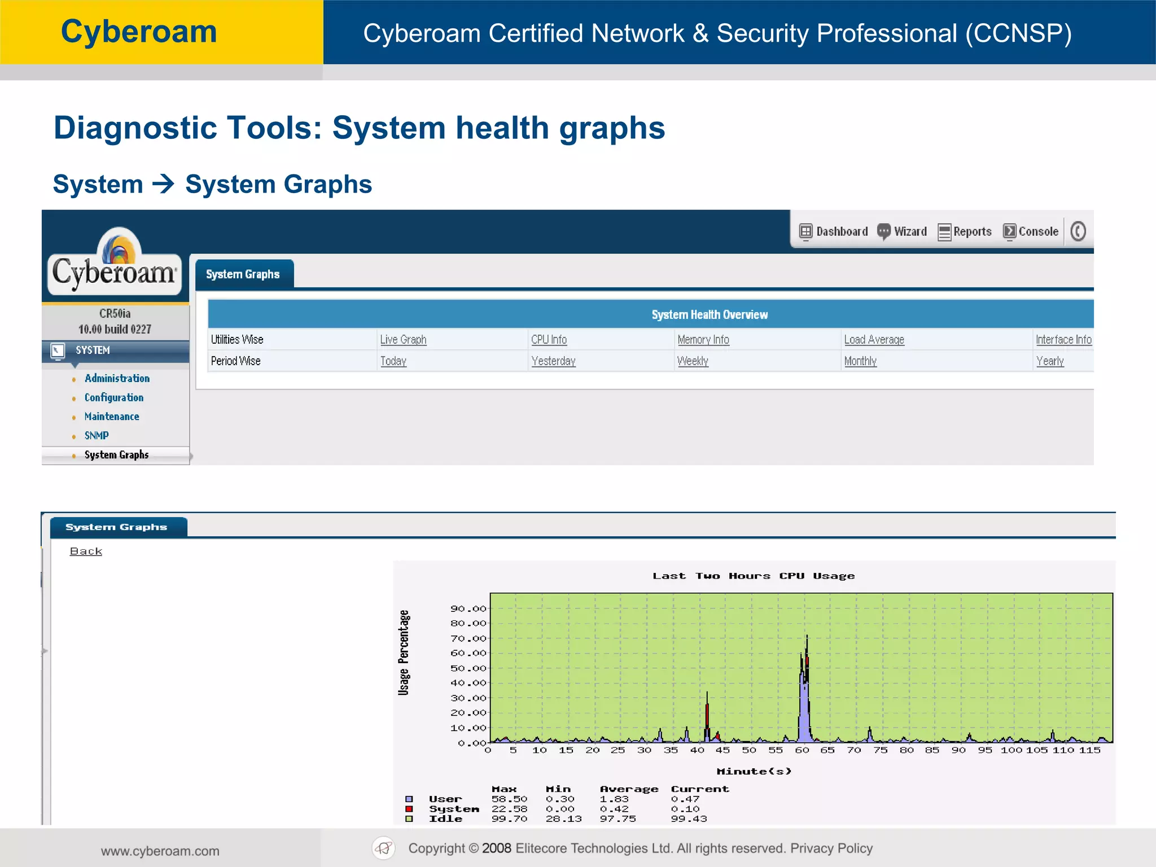Click the Privacy Policy footer text
1156x867 pixels.
[831, 848]
